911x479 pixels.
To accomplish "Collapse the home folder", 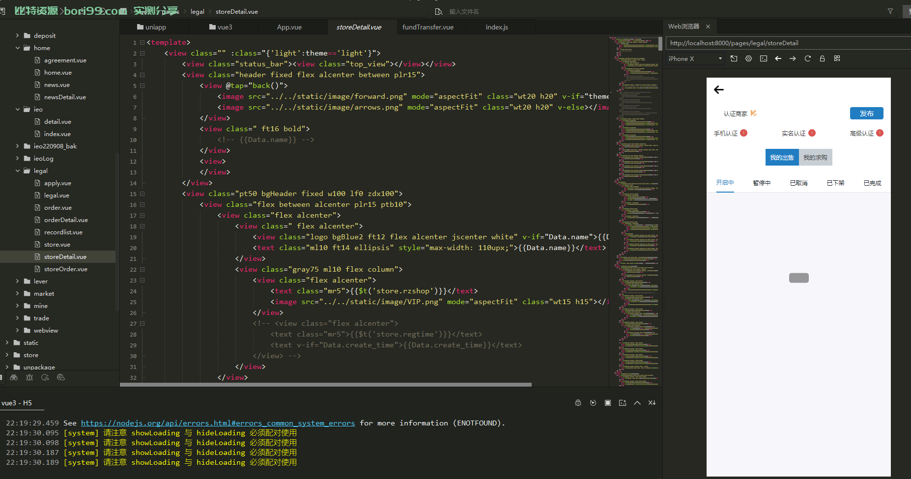I will 17,48.
